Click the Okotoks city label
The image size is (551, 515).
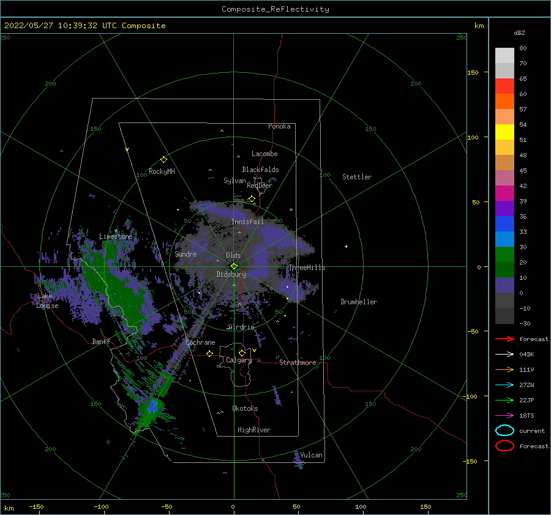coord(245,408)
